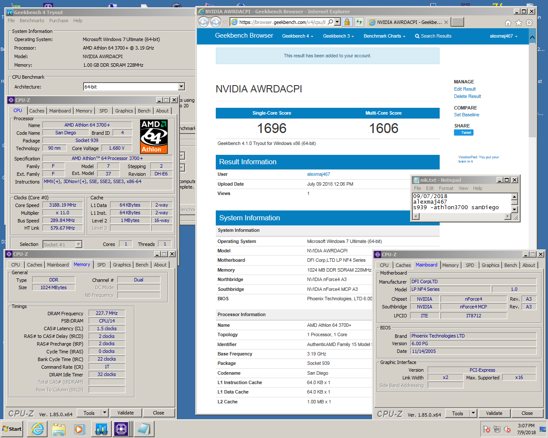Image resolution: width=548 pixels, height=438 pixels.
Task: Switch to Caches tab in top CPU-Z window
Action: click(36, 111)
